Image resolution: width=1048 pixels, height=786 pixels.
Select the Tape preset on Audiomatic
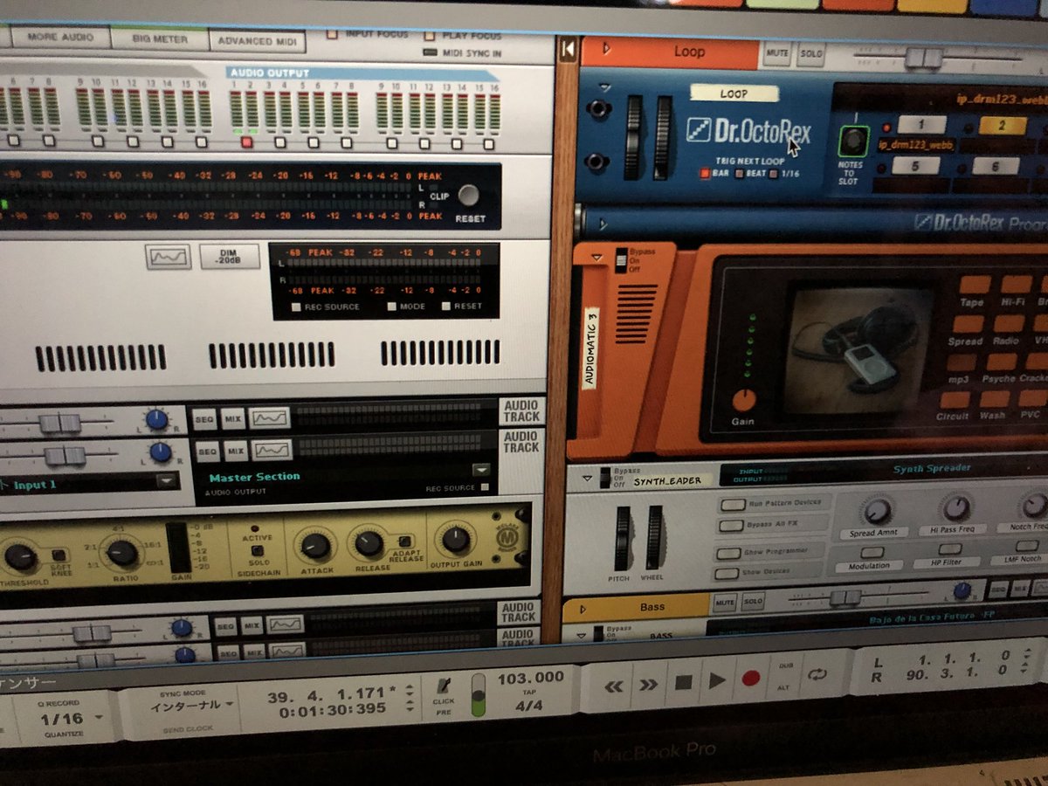(975, 285)
